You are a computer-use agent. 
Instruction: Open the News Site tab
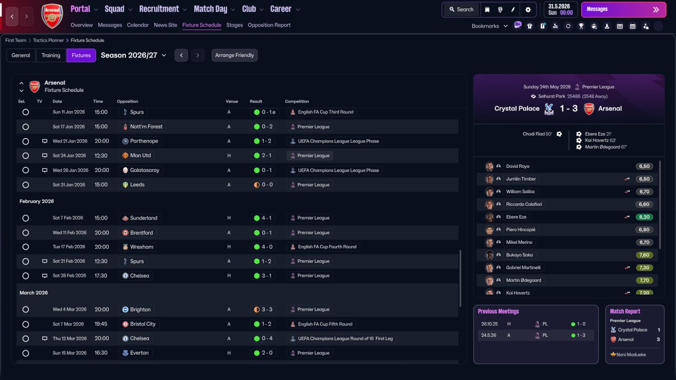point(165,25)
